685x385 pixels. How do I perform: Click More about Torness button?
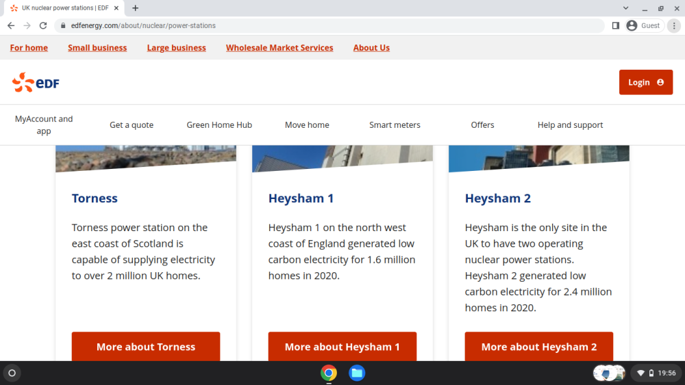pos(146,347)
